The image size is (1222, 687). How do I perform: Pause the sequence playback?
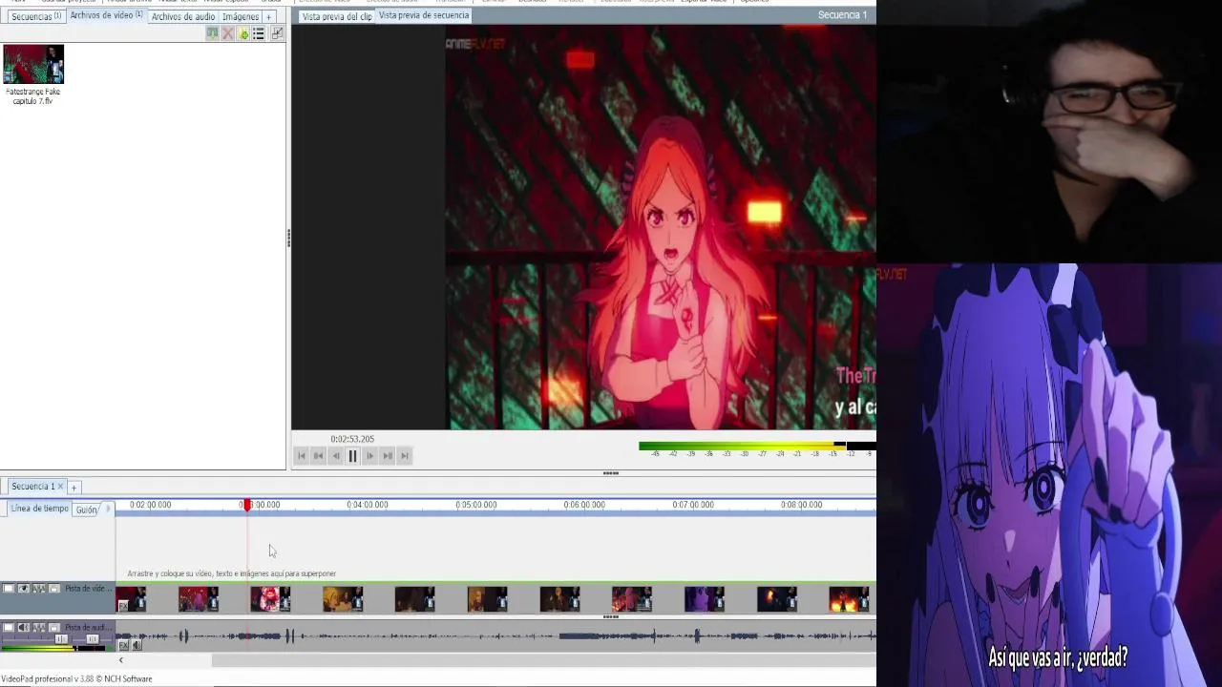pyautogui.click(x=352, y=456)
